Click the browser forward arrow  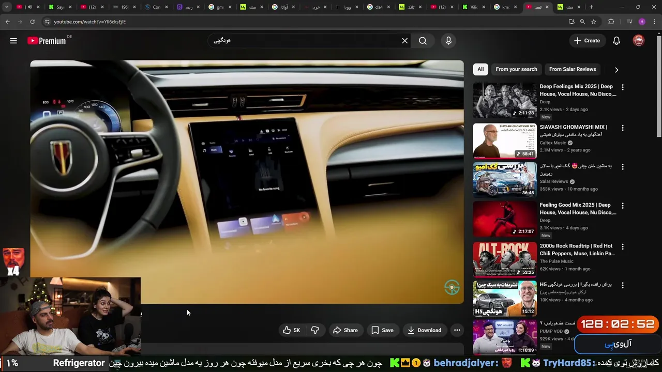[x=20, y=22]
